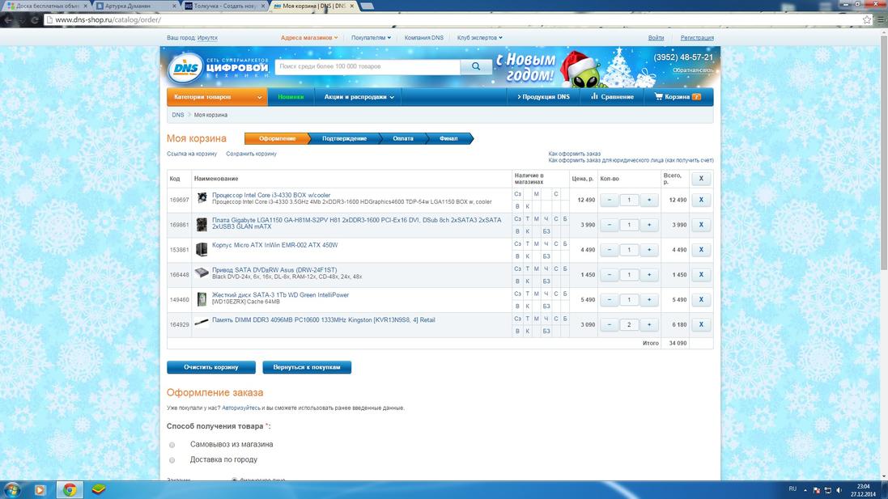Open the Адреса магазинов dropdown
Screen dimensions: 888x499
tap(308, 38)
